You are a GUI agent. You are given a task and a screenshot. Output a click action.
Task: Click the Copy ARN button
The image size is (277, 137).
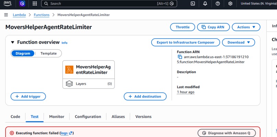pos(213,27)
